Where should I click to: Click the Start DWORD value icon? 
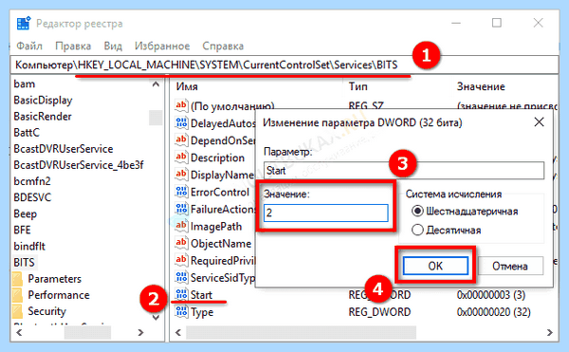click(181, 294)
